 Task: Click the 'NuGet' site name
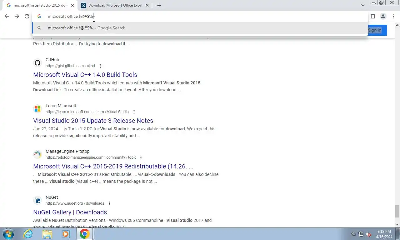point(52,197)
